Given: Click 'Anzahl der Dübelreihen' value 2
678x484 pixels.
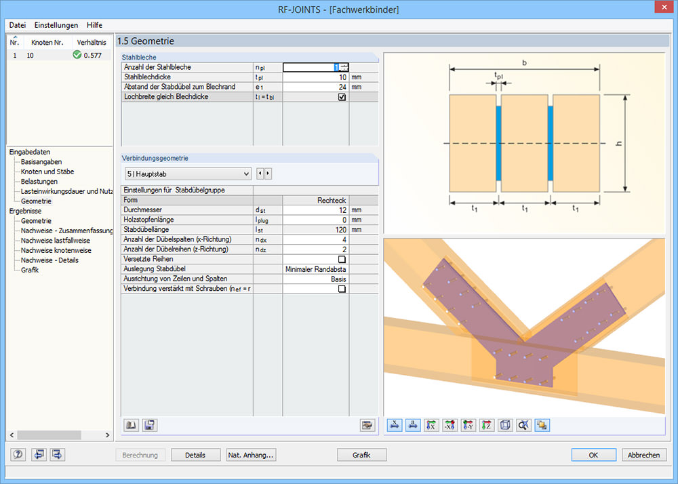Looking at the screenshot, I should [x=316, y=249].
